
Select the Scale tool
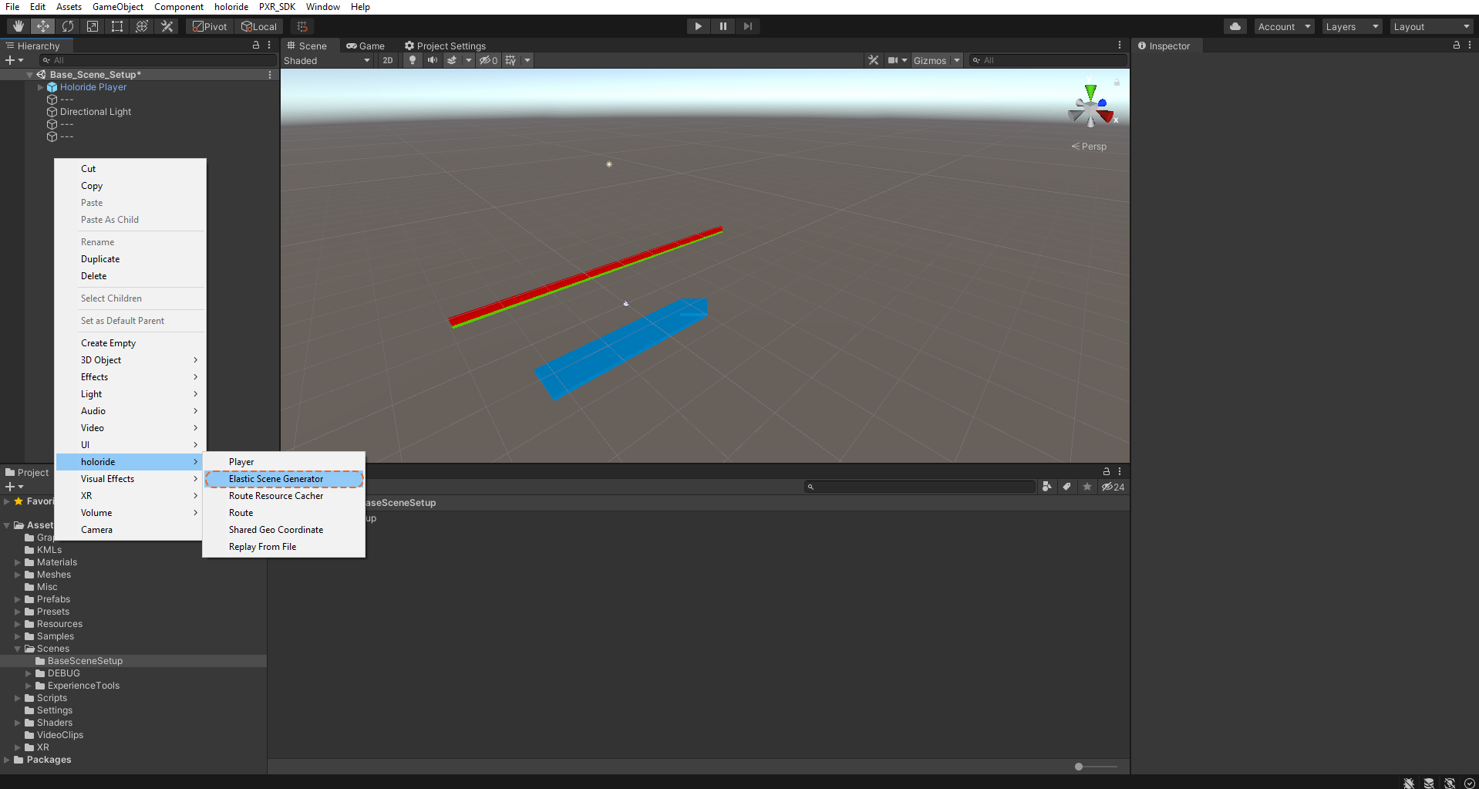click(93, 26)
